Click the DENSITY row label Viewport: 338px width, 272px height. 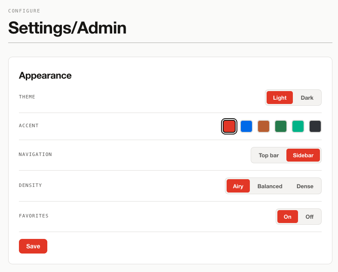[x=31, y=186]
